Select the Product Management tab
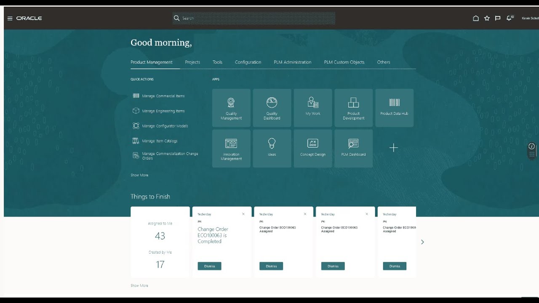Screen dimensions: 539x303 coord(152,62)
